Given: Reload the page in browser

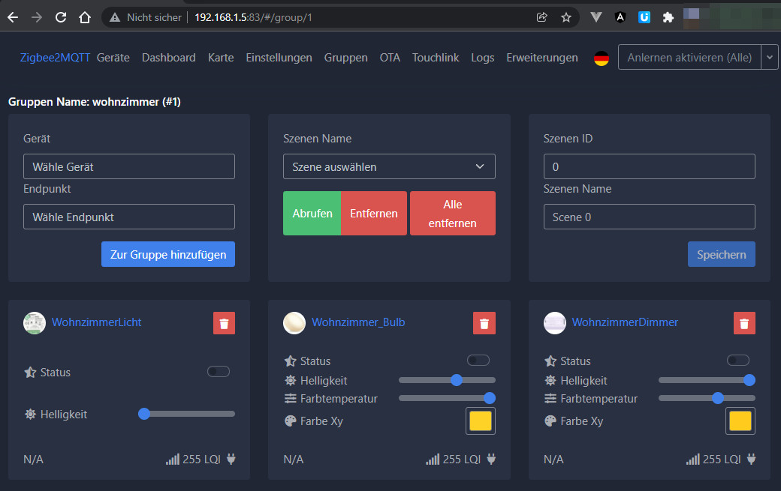Looking at the screenshot, I should [x=61, y=17].
